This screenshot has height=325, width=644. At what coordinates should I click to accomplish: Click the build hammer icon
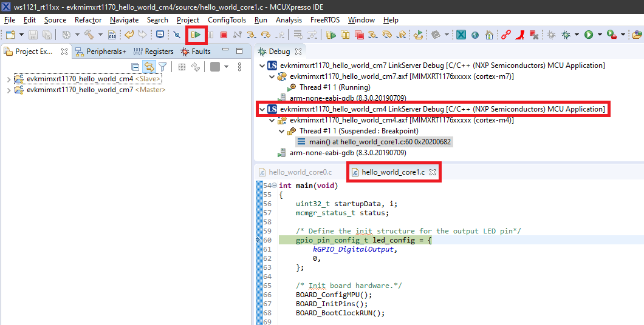click(89, 35)
